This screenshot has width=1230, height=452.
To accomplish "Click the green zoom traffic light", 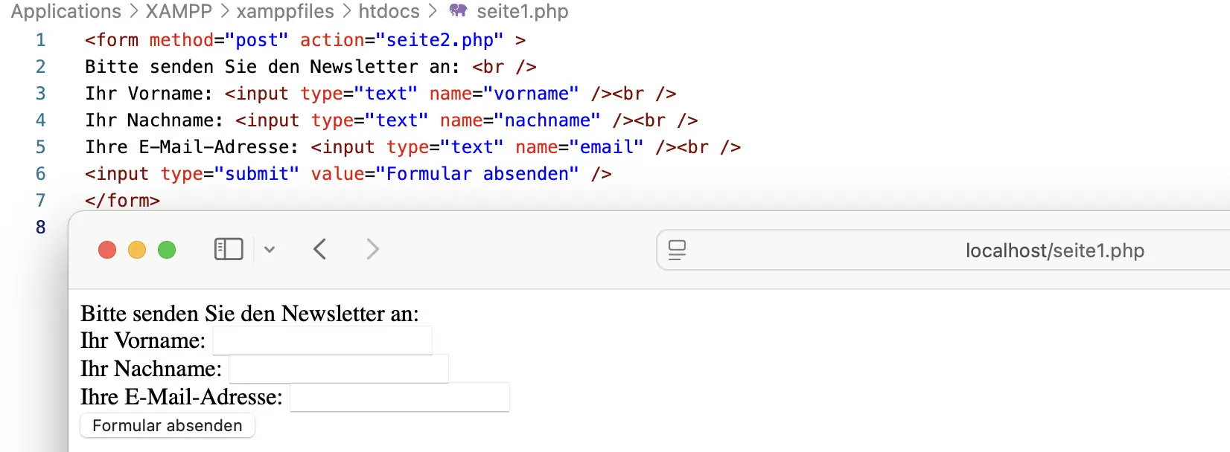I will [x=167, y=250].
